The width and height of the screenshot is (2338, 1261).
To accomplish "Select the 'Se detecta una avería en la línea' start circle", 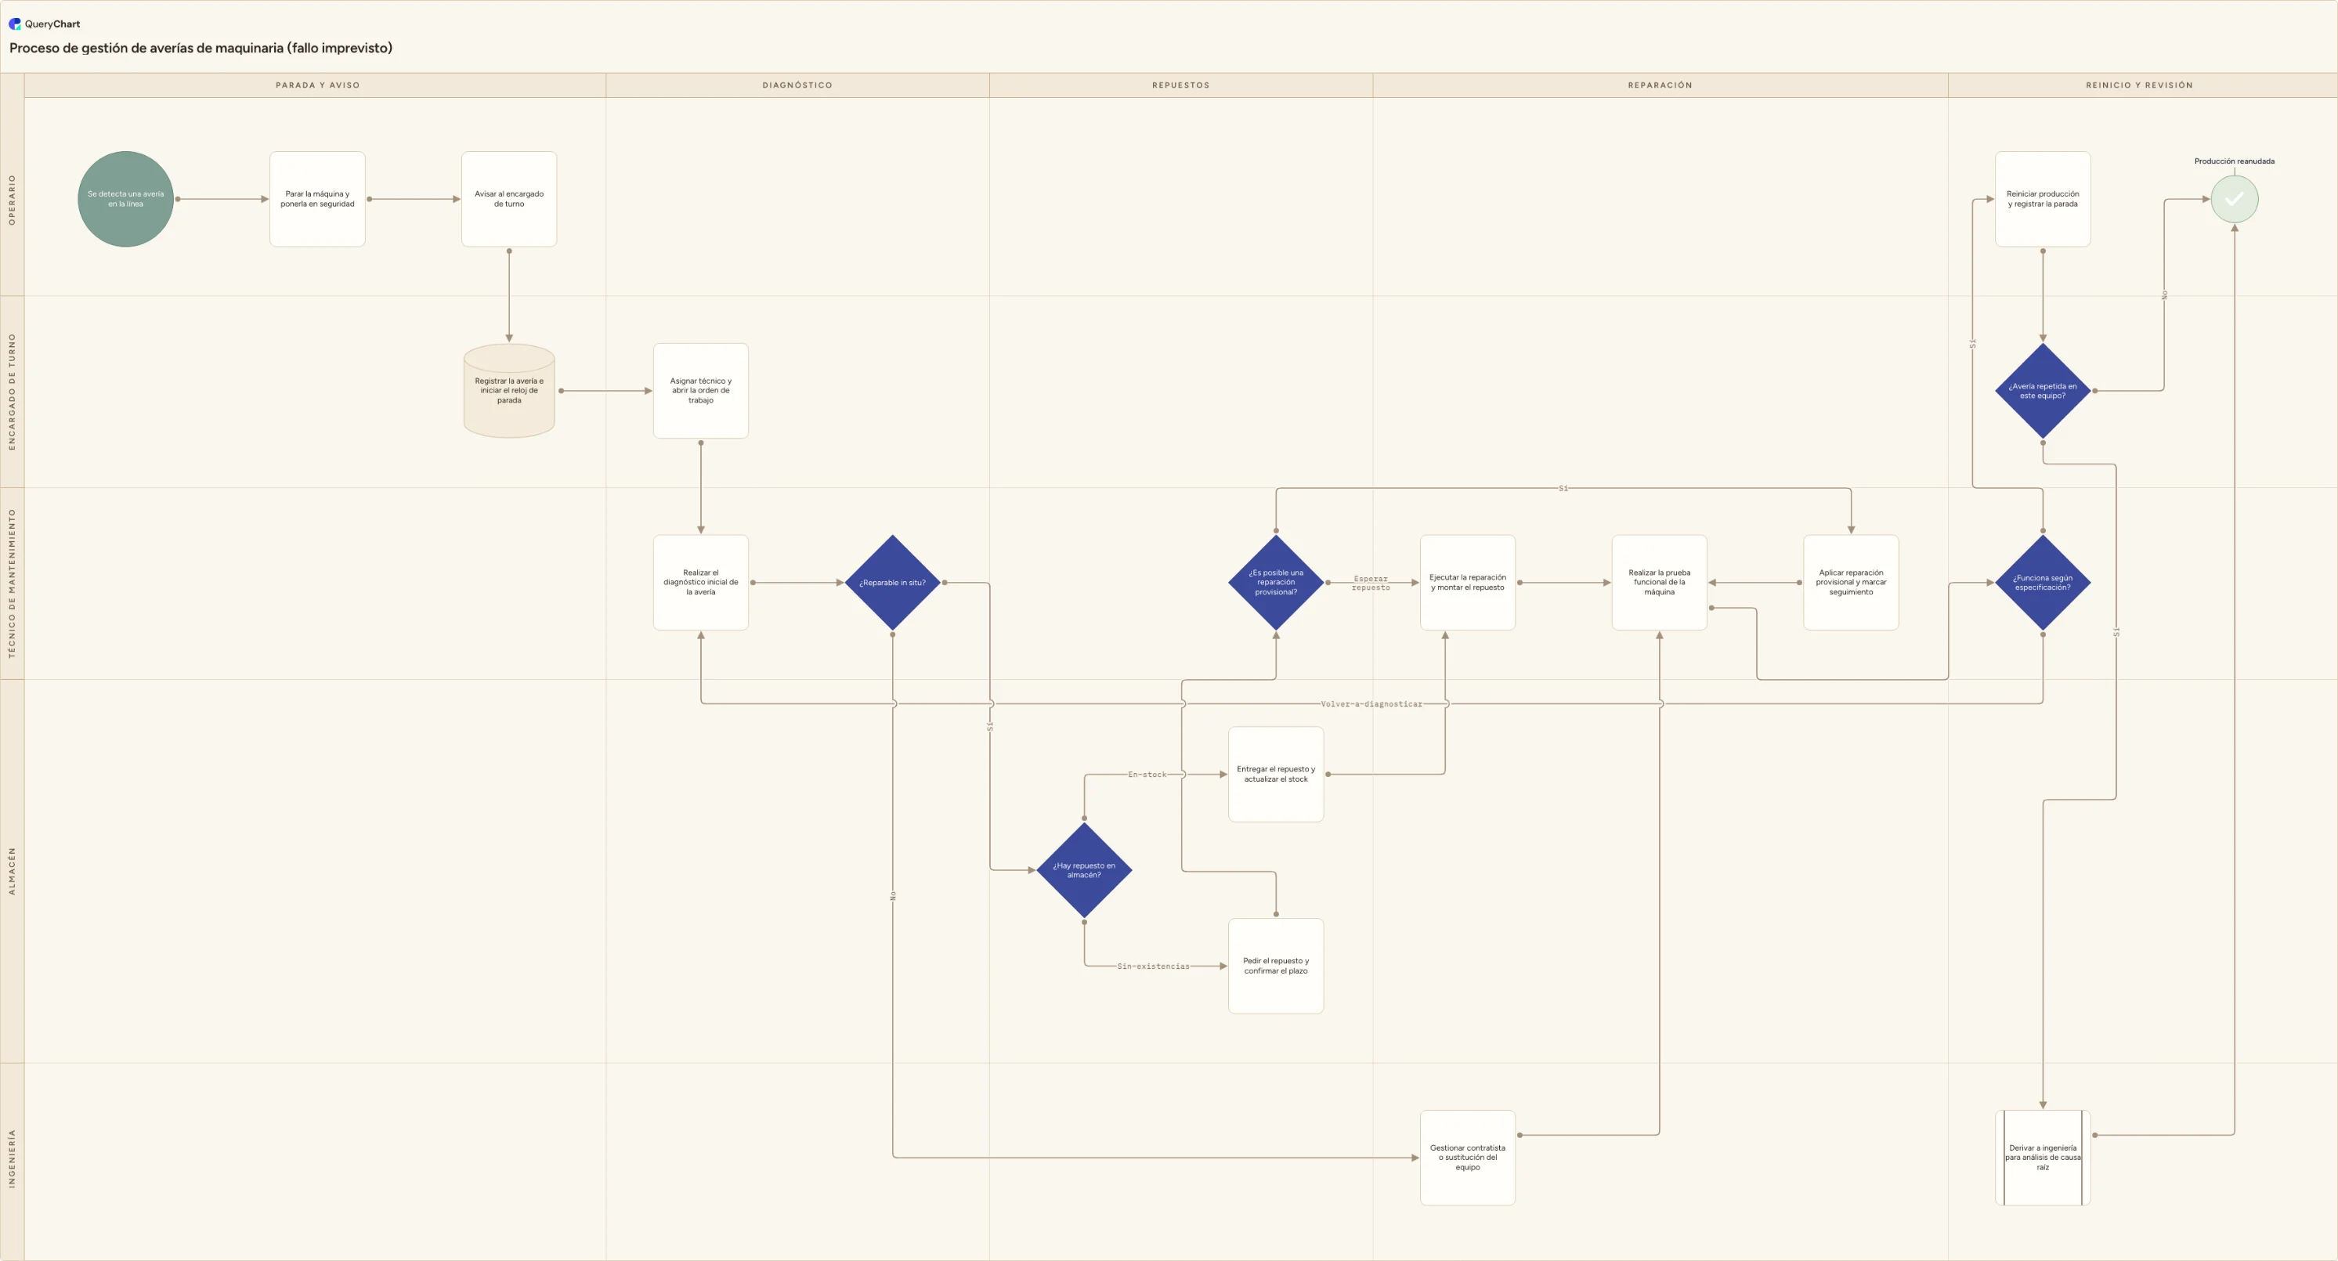I will [126, 199].
